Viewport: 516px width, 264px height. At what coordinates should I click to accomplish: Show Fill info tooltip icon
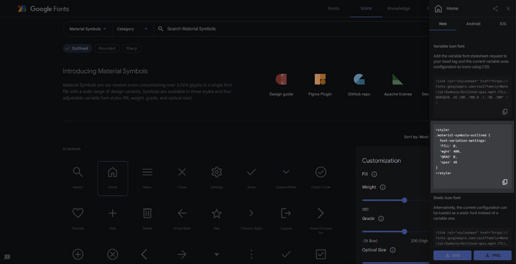[374, 174]
